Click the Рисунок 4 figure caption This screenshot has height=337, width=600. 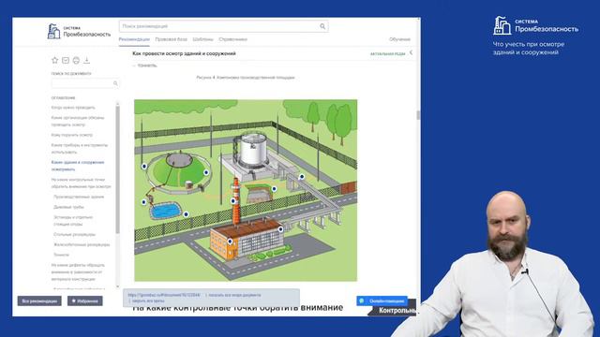246,78
